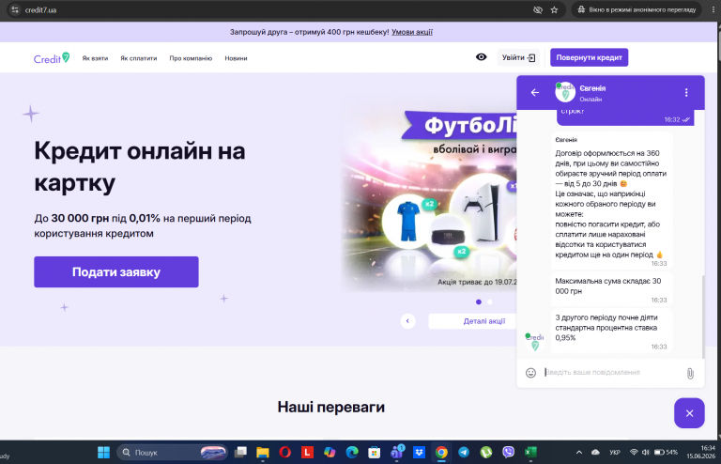This screenshot has height=464, width=721.
Task: Click the attach file paperclip icon
Action: (690, 374)
